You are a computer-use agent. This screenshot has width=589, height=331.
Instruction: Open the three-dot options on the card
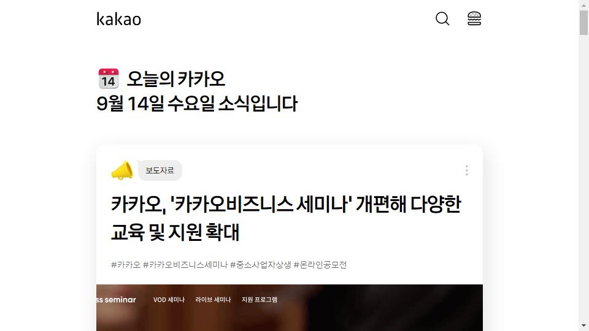[x=466, y=170]
